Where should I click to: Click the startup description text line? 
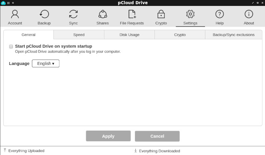coord(68,52)
